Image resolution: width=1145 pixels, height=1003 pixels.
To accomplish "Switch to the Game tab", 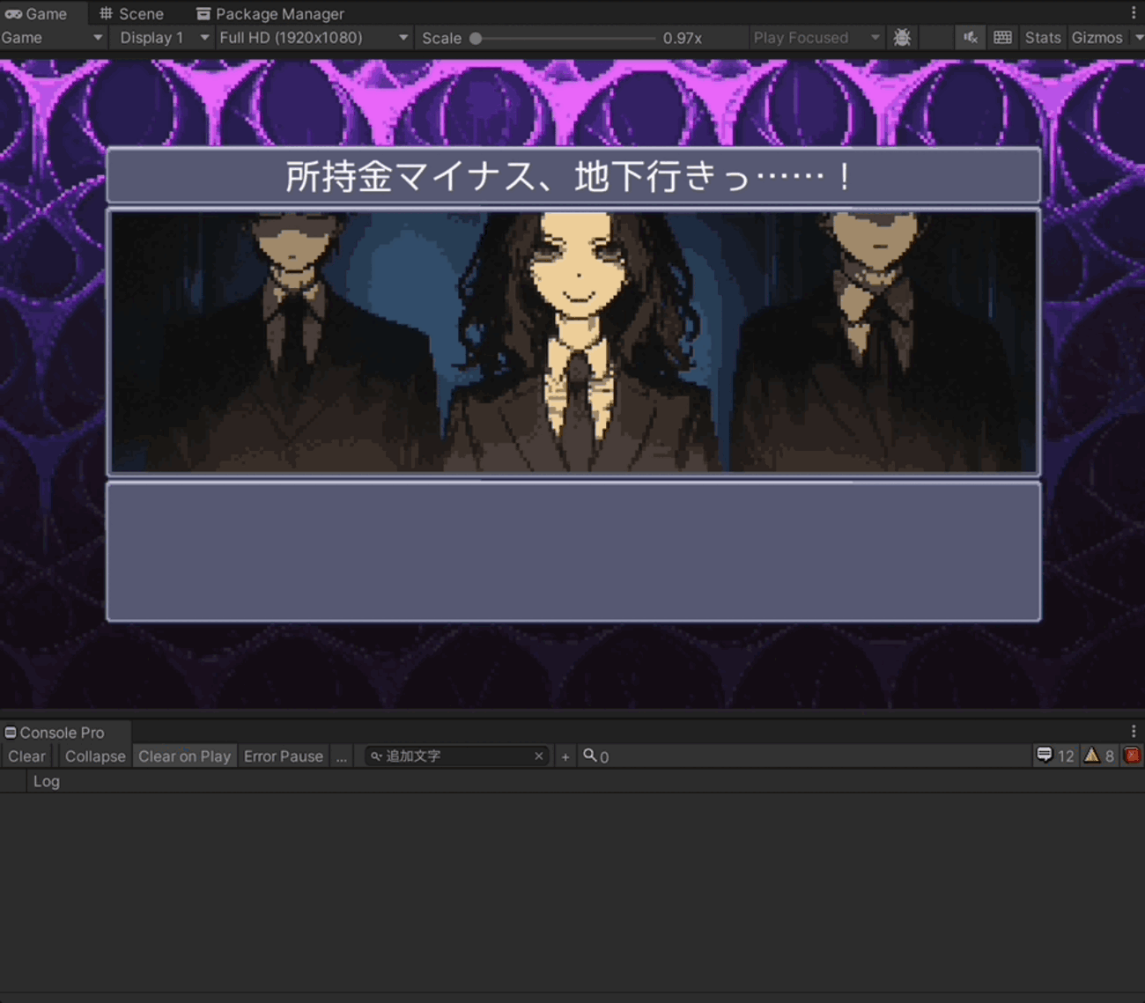I will [x=37, y=13].
